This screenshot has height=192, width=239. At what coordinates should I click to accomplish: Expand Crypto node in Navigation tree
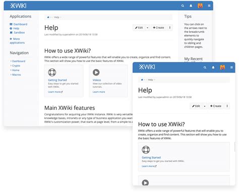pos(11,66)
